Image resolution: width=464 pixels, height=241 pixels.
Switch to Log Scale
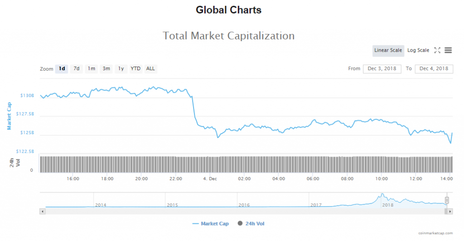[418, 50]
